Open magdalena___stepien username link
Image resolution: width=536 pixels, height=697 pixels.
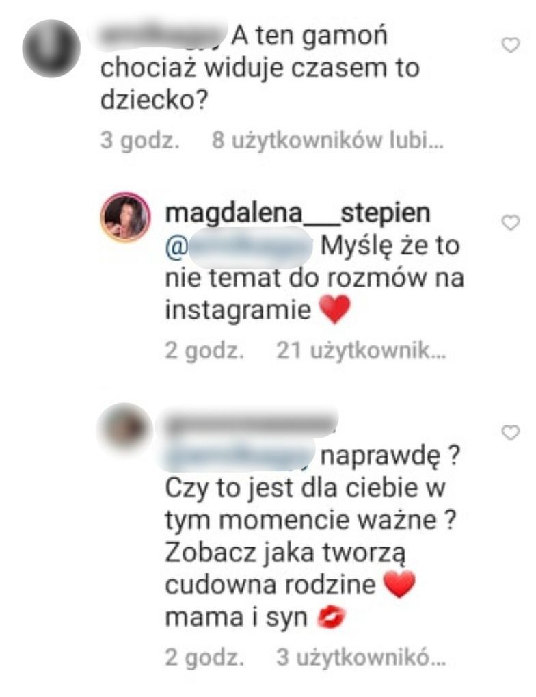298,213
